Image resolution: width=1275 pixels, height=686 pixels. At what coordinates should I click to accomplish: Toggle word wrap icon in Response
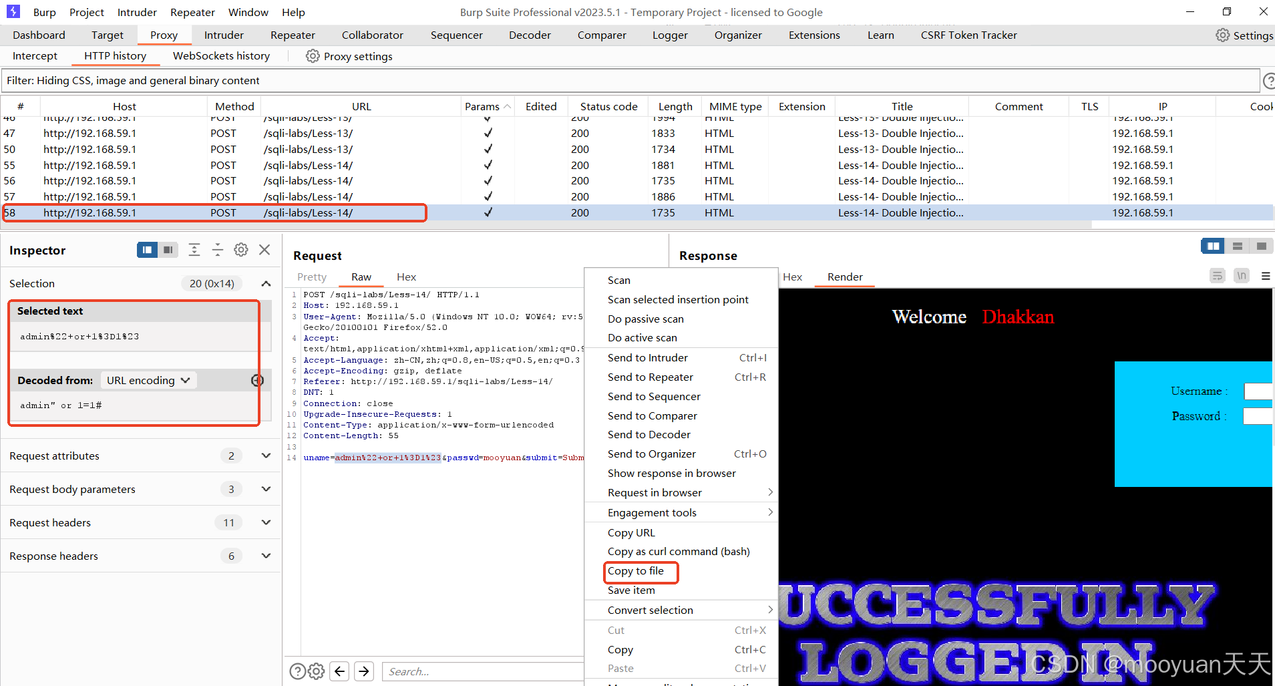(1218, 276)
